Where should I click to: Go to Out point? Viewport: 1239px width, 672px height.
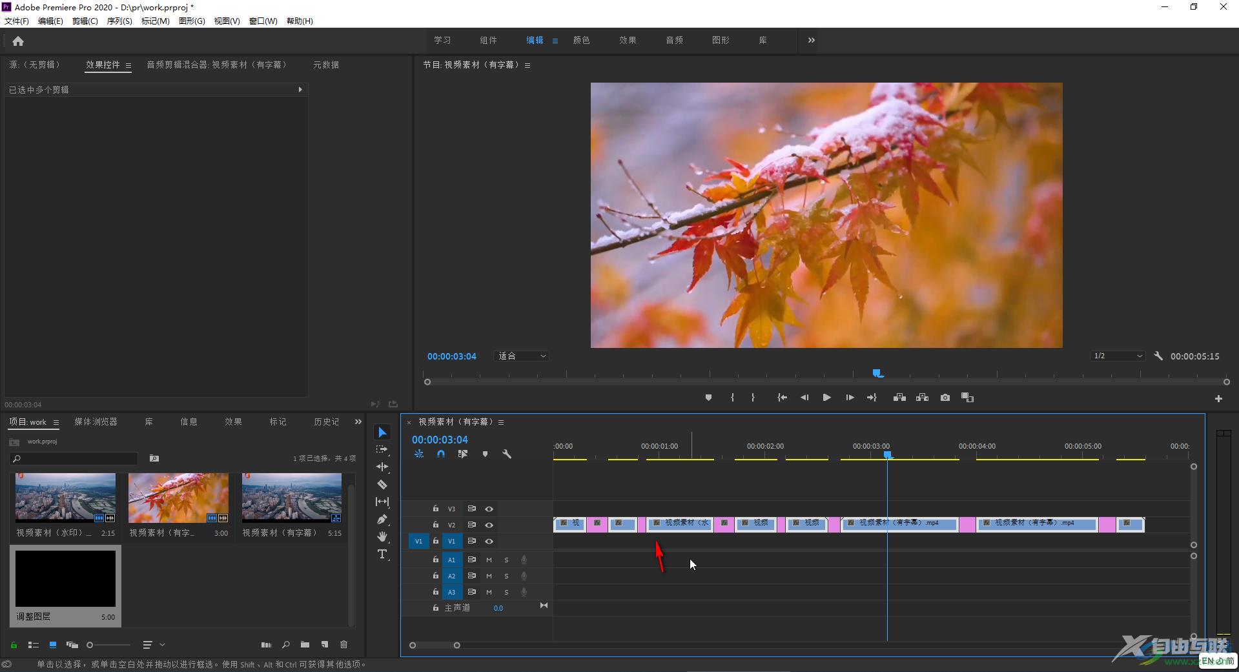tap(872, 398)
